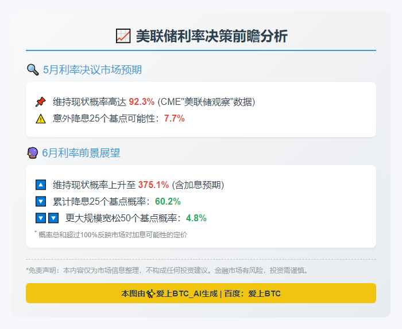Click the chart emoji icon beside the title
The height and width of the screenshot is (329, 402).
point(123,36)
